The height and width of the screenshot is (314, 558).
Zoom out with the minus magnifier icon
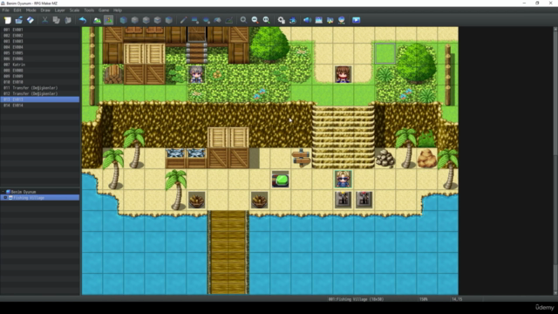(255, 20)
